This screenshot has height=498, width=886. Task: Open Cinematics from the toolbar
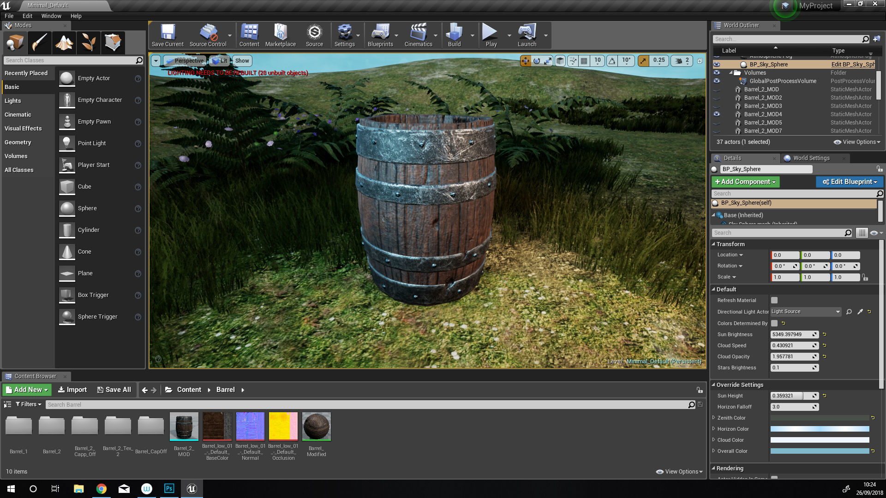418,35
